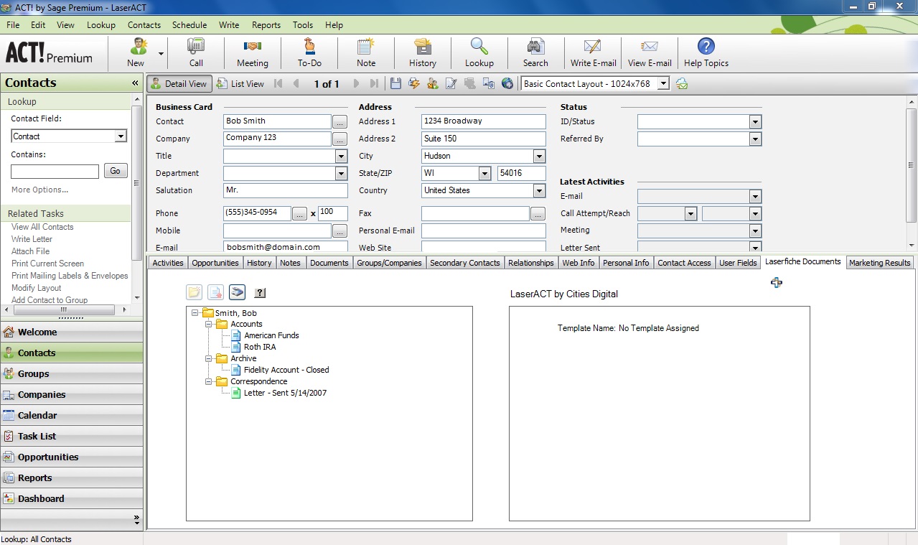The height and width of the screenshot is (545, 918).
Task: Click the lightning-bolt icon in the view toolbar
Action: (x=414, y=84)
